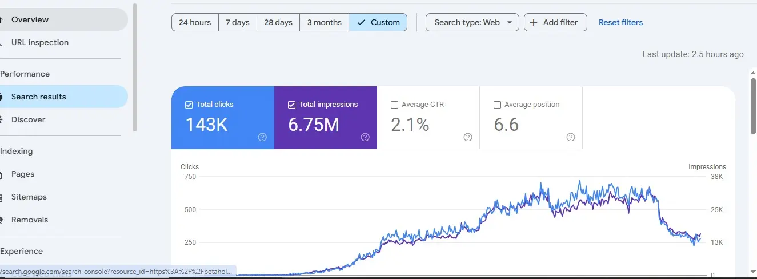Image resolution: width=757 pixels, height=279 pixels.
Task: Select the 7 days date range
Action: [x=238, y=22]
